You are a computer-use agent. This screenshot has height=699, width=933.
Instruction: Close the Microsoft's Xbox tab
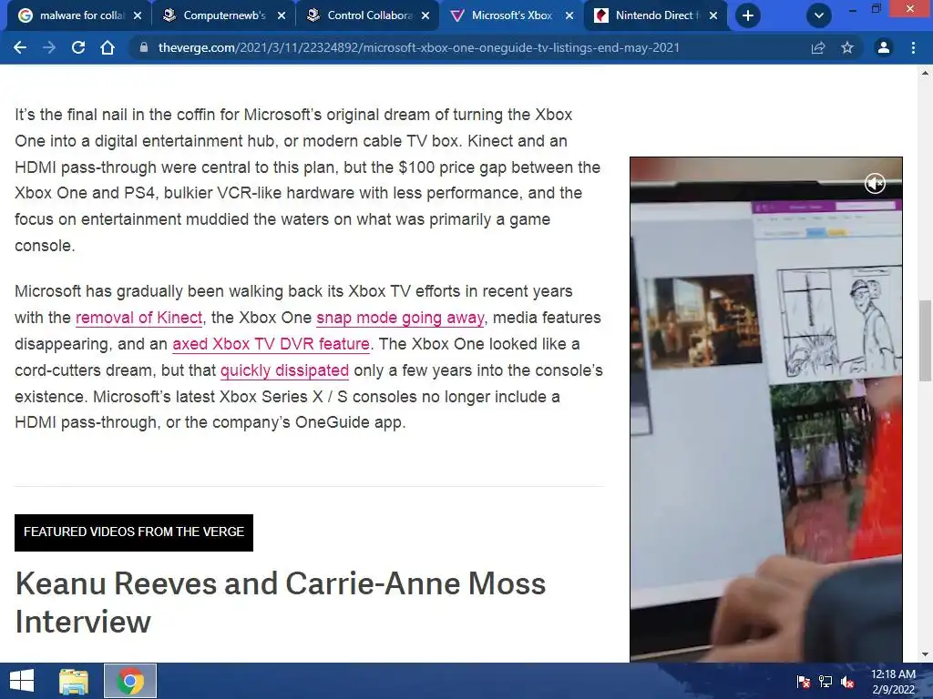[x=569, y=15]
